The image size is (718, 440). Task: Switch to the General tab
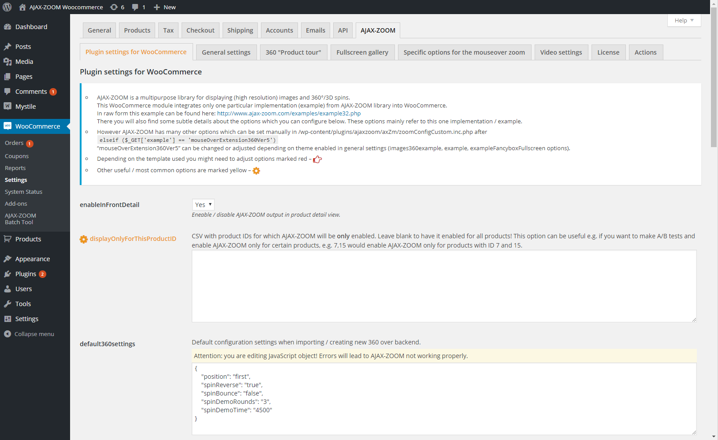click(x=99, y=30)
